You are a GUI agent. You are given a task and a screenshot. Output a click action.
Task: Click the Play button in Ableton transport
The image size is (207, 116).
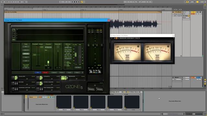click(x=72, y=2)
